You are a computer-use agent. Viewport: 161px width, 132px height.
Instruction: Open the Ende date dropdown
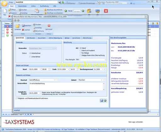pos(69,69)
